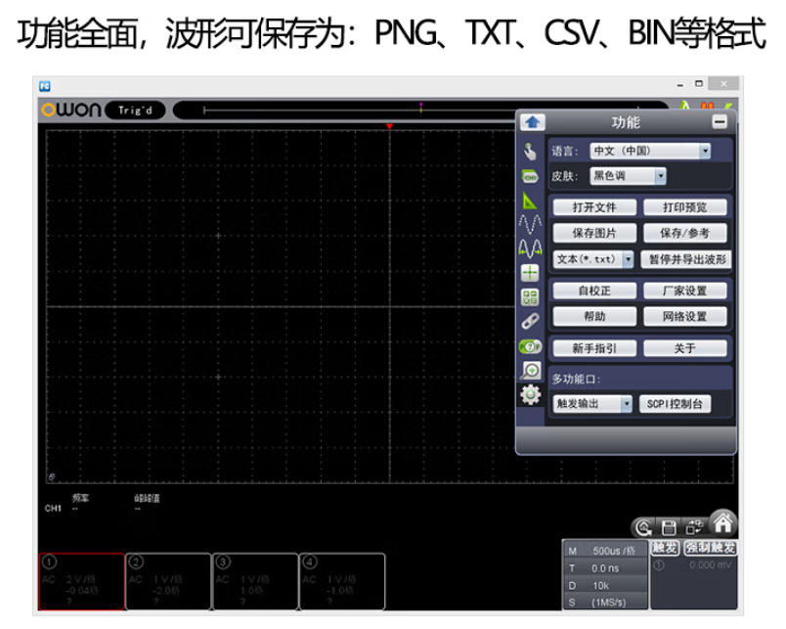This screenshot has width=786, height=629.
Task: Click the T 0.0 ns row
Action: tap(605, 568)
